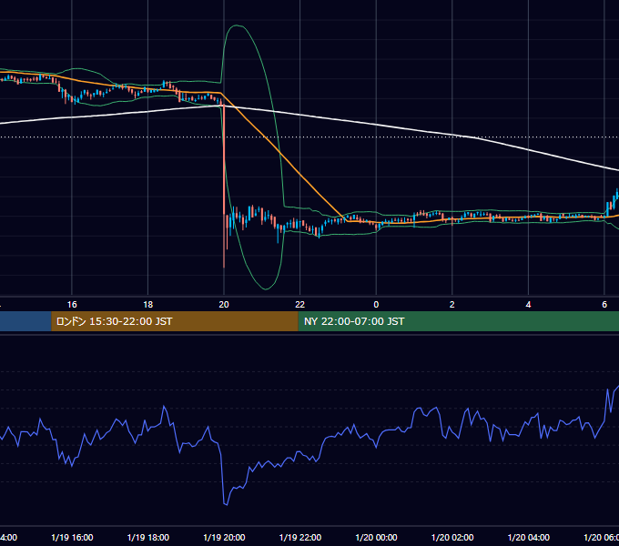619x546 pixels.
Task: Click the upper chart time label 0
Action: click(376, 305)
